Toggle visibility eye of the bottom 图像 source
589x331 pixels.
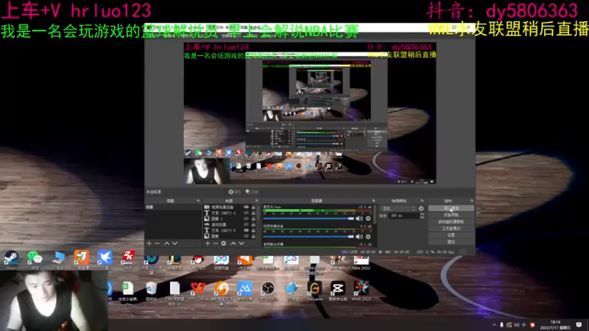(246, 236)
